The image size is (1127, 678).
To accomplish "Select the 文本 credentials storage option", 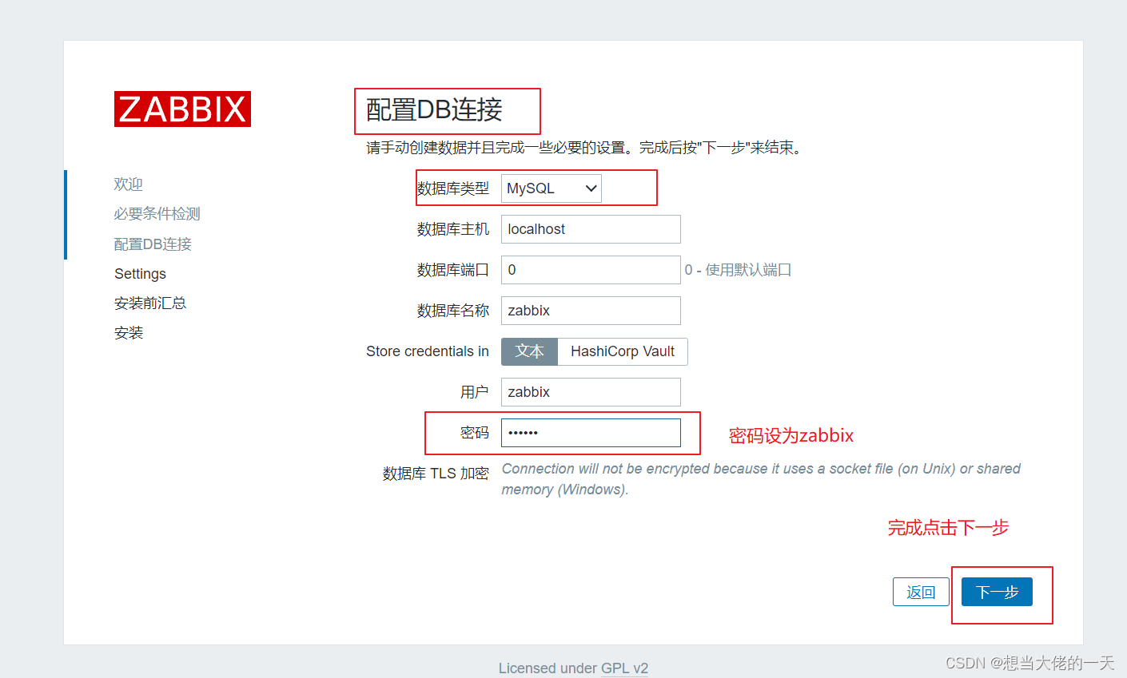I will 529,351.
